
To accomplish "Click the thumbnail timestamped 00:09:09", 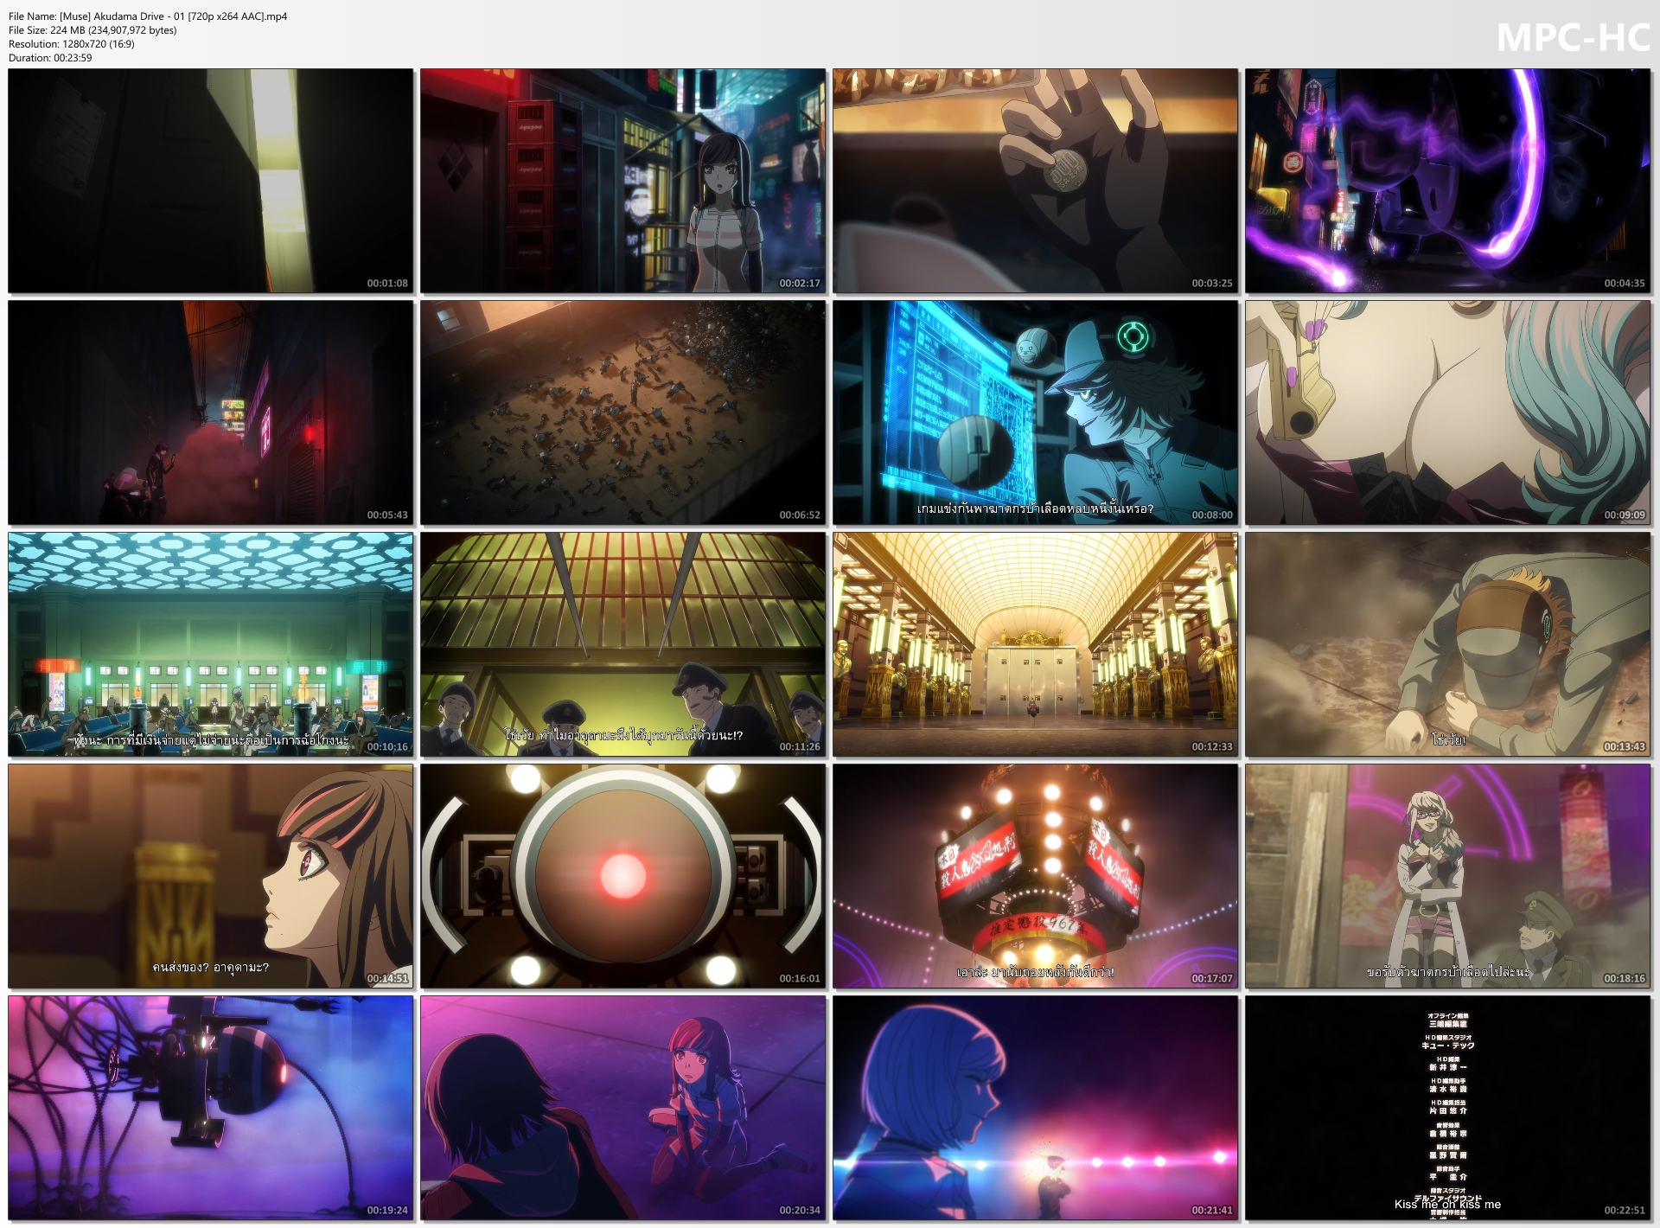I will tap(1448, 413).
